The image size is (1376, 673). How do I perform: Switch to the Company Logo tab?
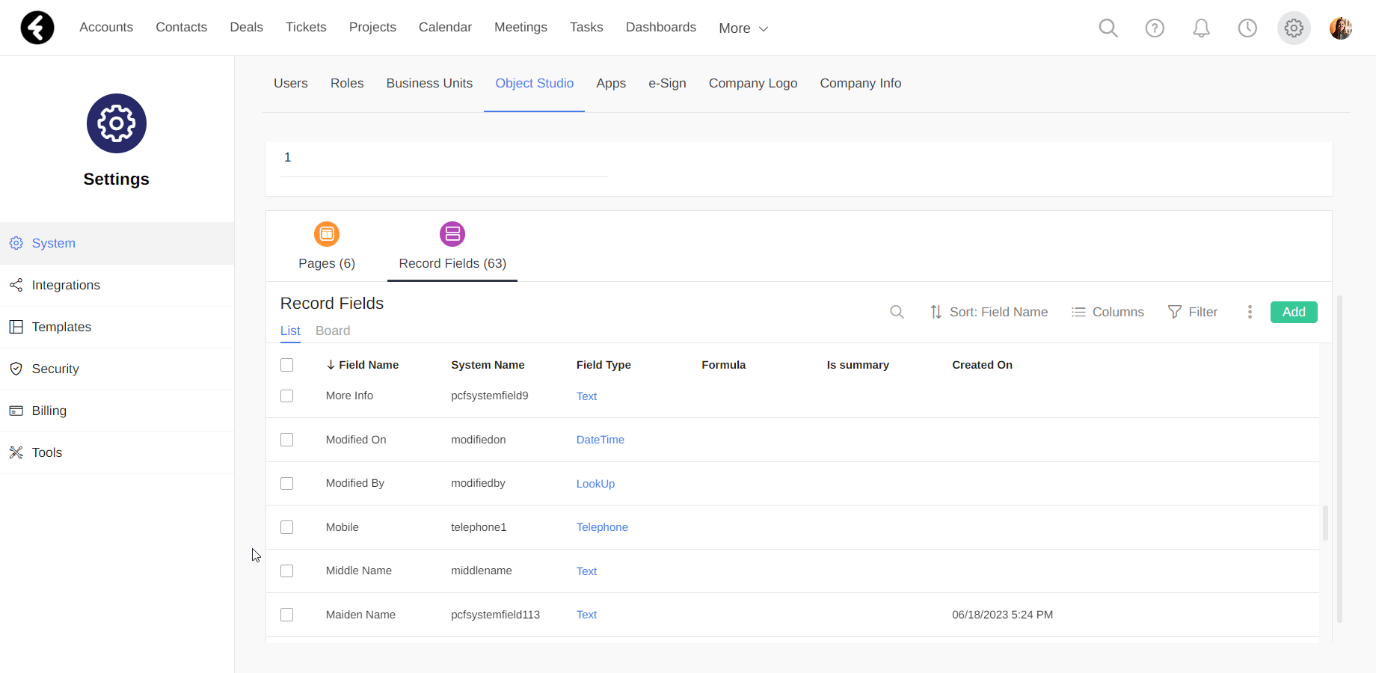tap(753, 83)
